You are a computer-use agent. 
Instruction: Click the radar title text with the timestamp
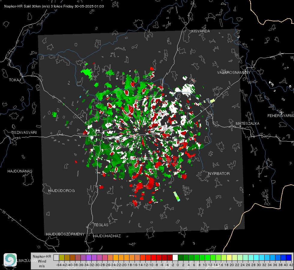tap(54, 6)
